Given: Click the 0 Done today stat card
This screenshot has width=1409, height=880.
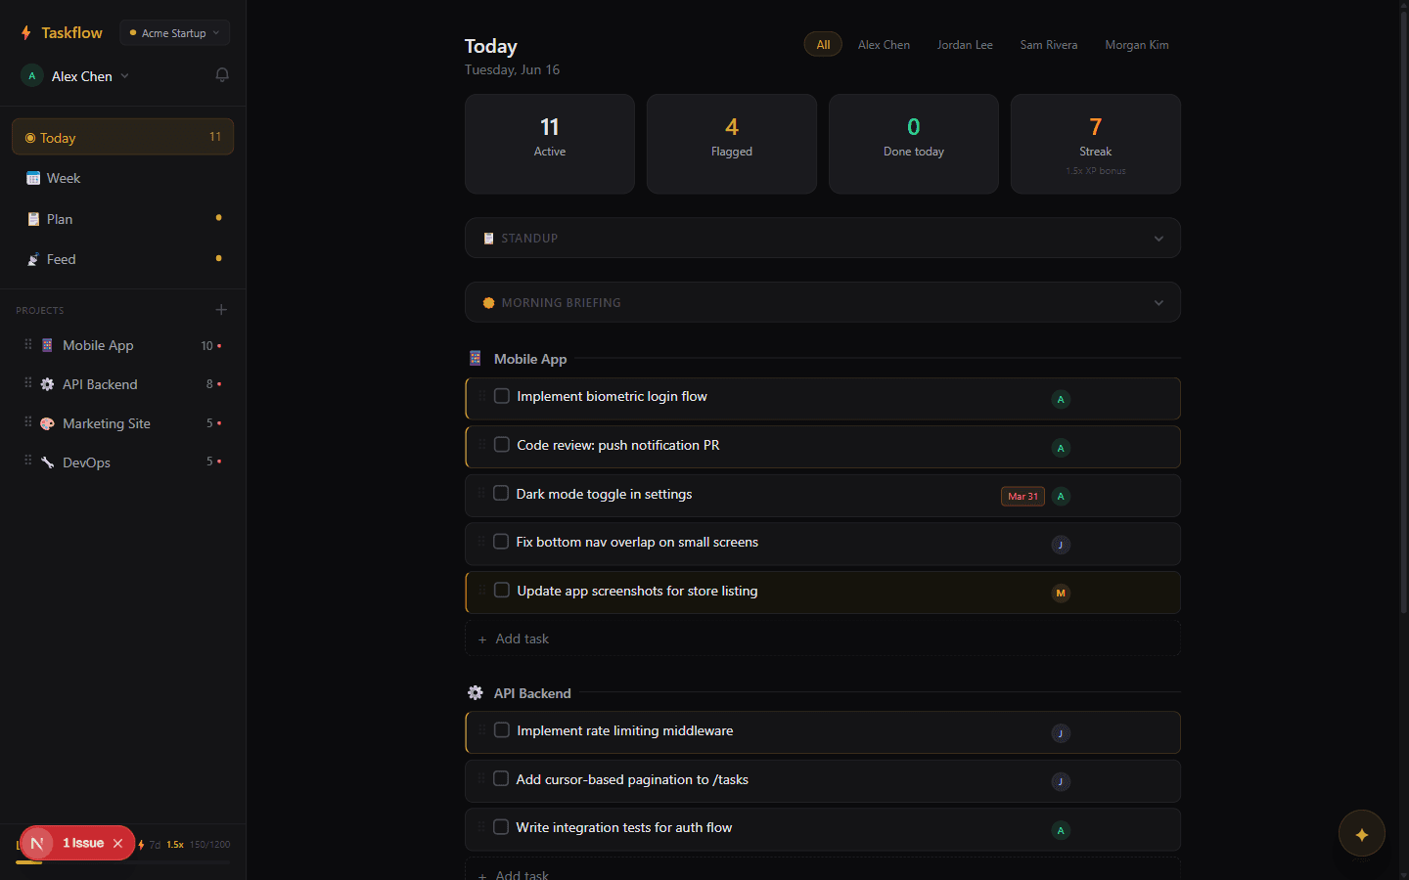Looking at the screenshot, I should click(914, 144).
